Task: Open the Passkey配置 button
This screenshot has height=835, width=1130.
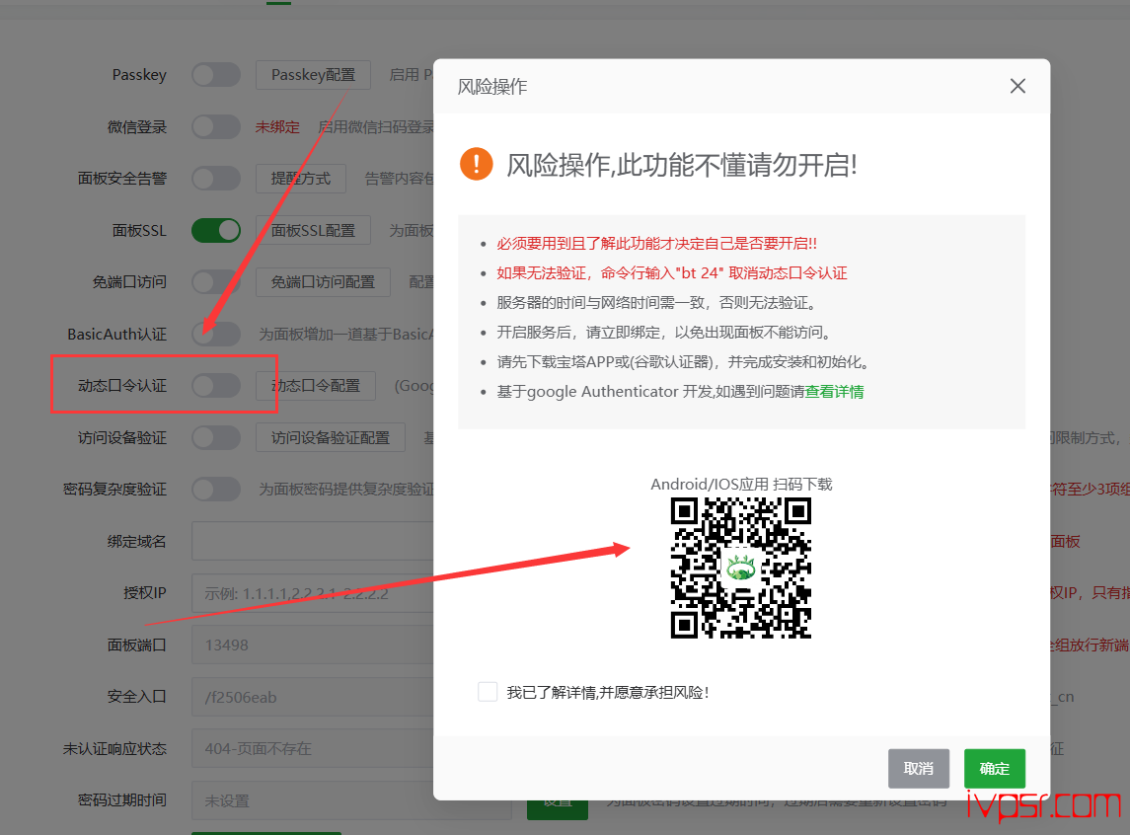Action: point(313,75)
